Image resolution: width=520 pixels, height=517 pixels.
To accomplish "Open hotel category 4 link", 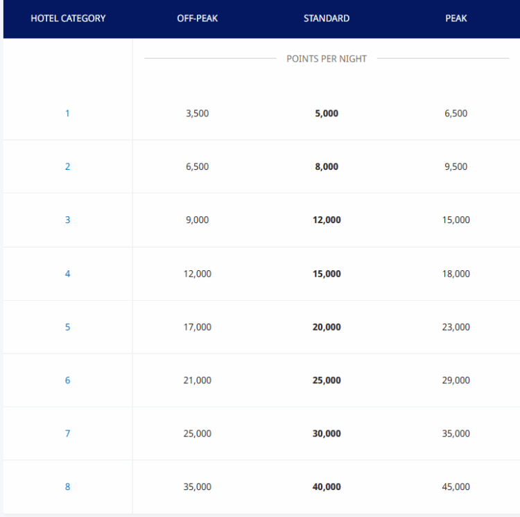I will 67,274.
